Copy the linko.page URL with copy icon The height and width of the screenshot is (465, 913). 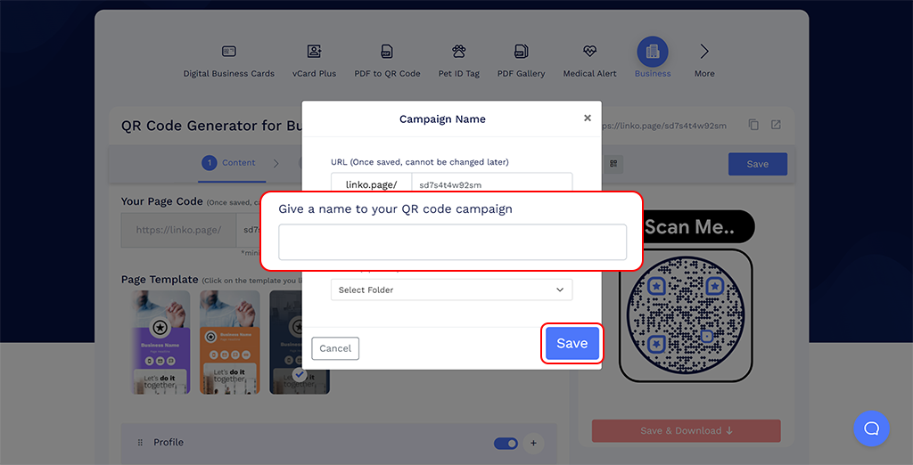(x=753, y=126)
